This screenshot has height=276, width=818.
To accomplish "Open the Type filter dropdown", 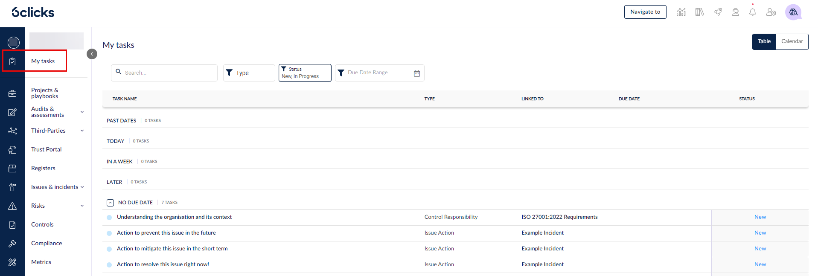I will pyautogui.click(x=249, y=73).
